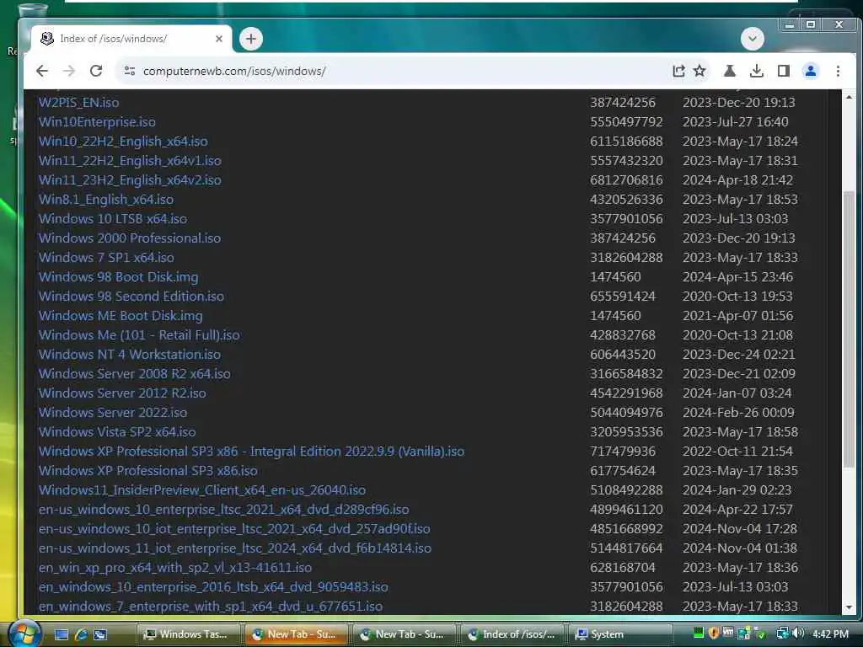863x647 pixels.
Task: Click file size 6812706816
Action: 626,180
